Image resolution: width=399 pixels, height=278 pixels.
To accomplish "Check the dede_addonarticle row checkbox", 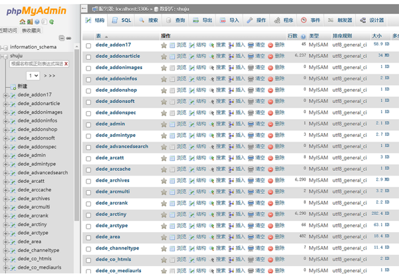I will (88, 57).
